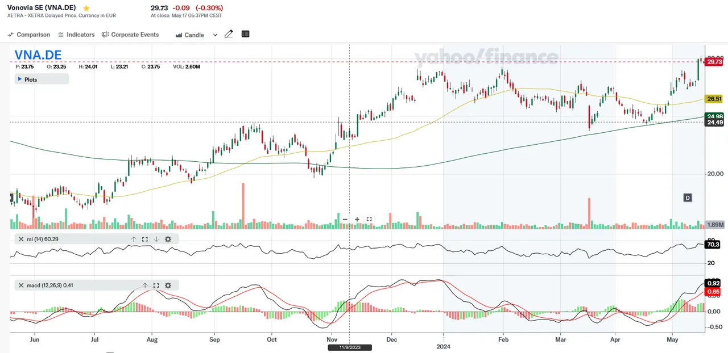
Task: Click the 29.73 current price label
Action: [x=714, y=62]
